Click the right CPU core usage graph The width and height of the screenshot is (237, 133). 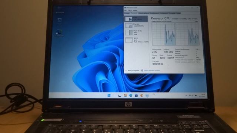pyautogui.click(x=187, y=34)
